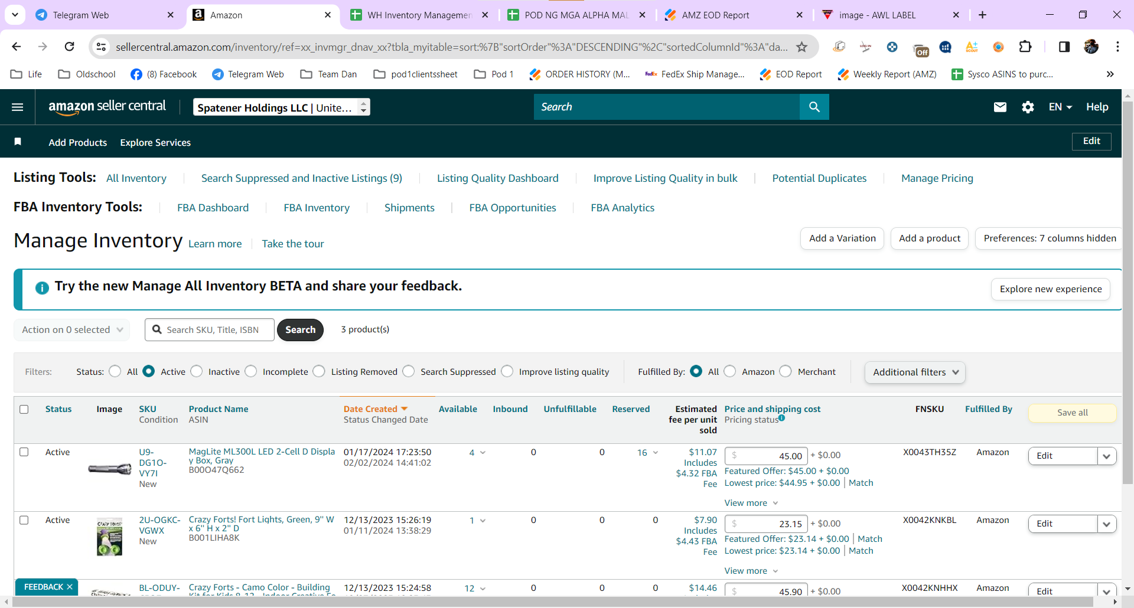
Task: Open Shipments in FBA Inventory Tools
Action: pyautogui.click(x=409, y=208)
